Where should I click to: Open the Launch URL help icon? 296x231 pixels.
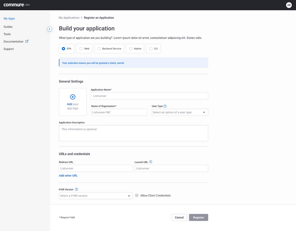click(151, 162)
